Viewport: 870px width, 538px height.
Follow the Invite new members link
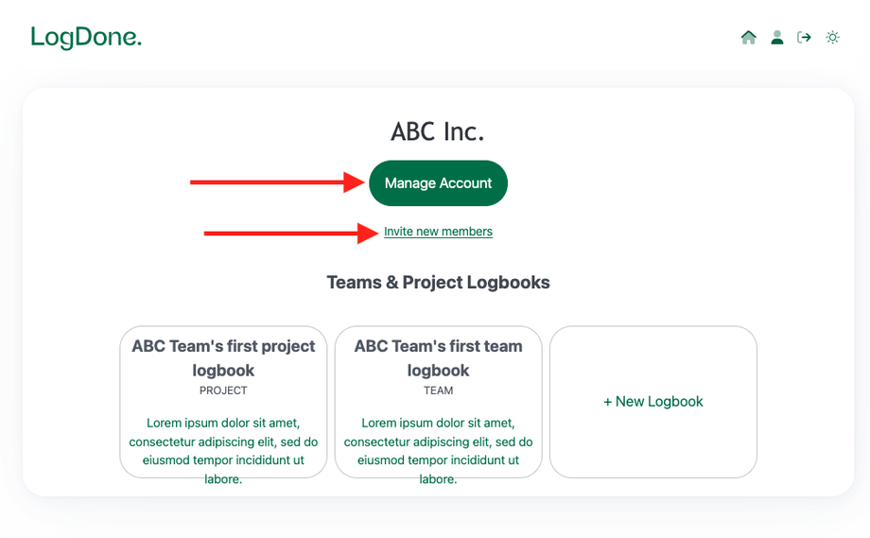coord(438,232)
